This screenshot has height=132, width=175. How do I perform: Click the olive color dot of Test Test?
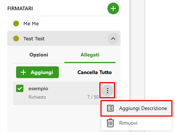tap(16, 38)
